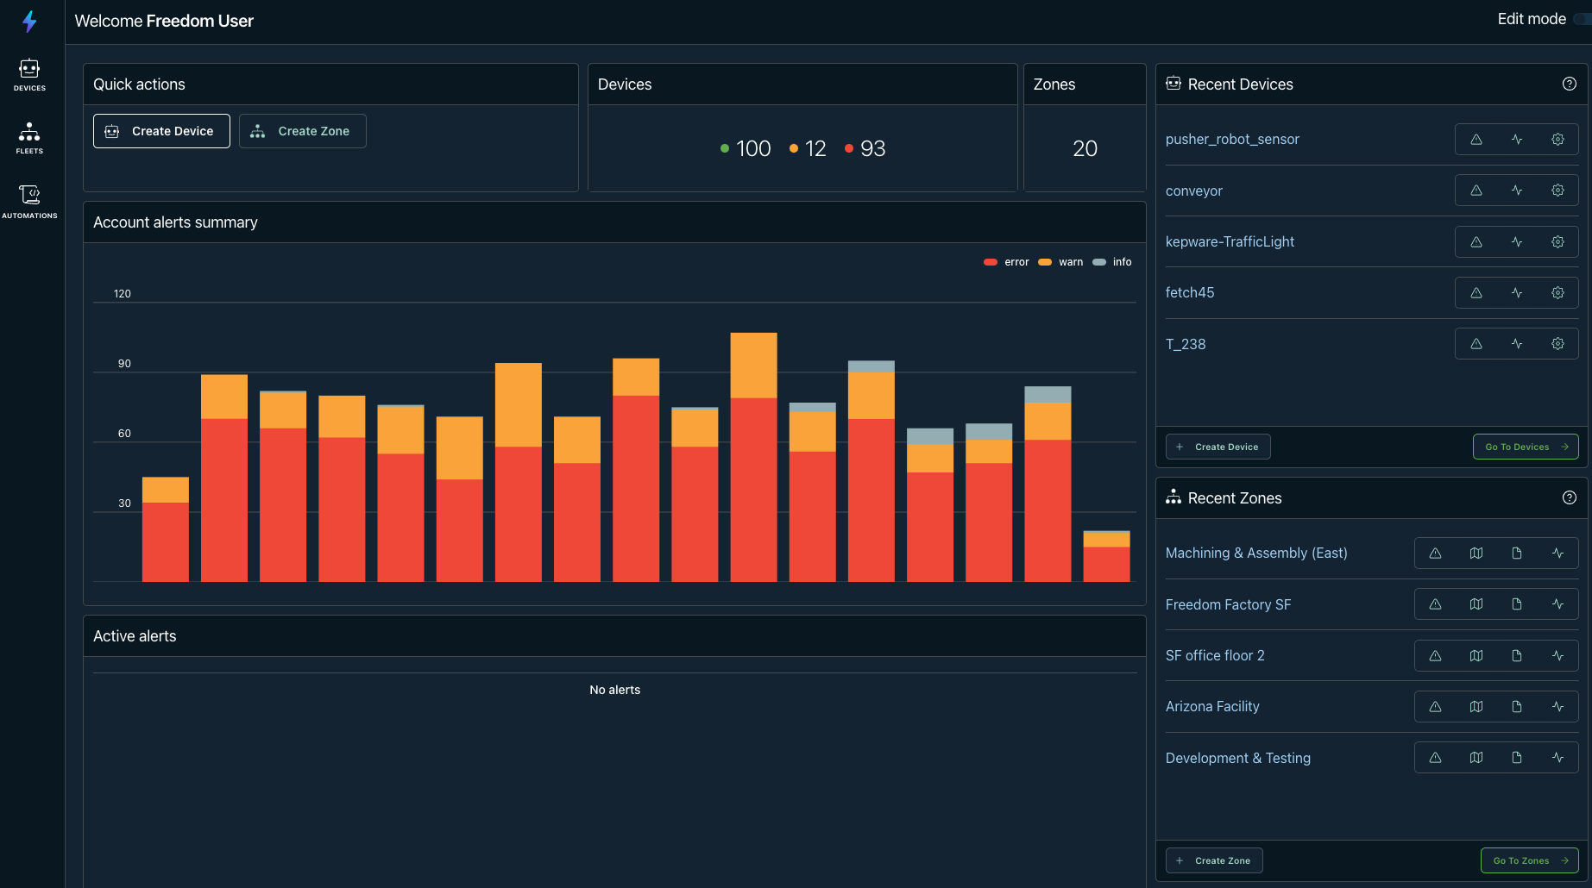Image resolution: width=1592 pixels, height=888 pixels.
Task: View stream pulse icon for T_238
Action: point(1517,344)
